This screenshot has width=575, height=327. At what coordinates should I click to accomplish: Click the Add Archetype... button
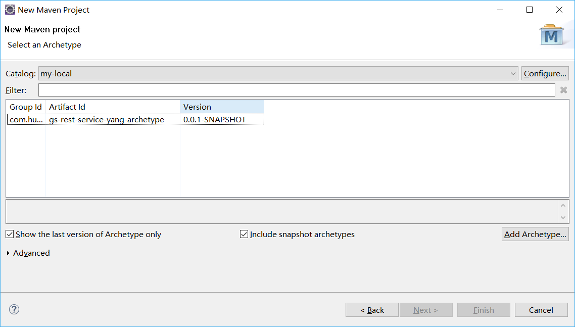click(535, 234)
